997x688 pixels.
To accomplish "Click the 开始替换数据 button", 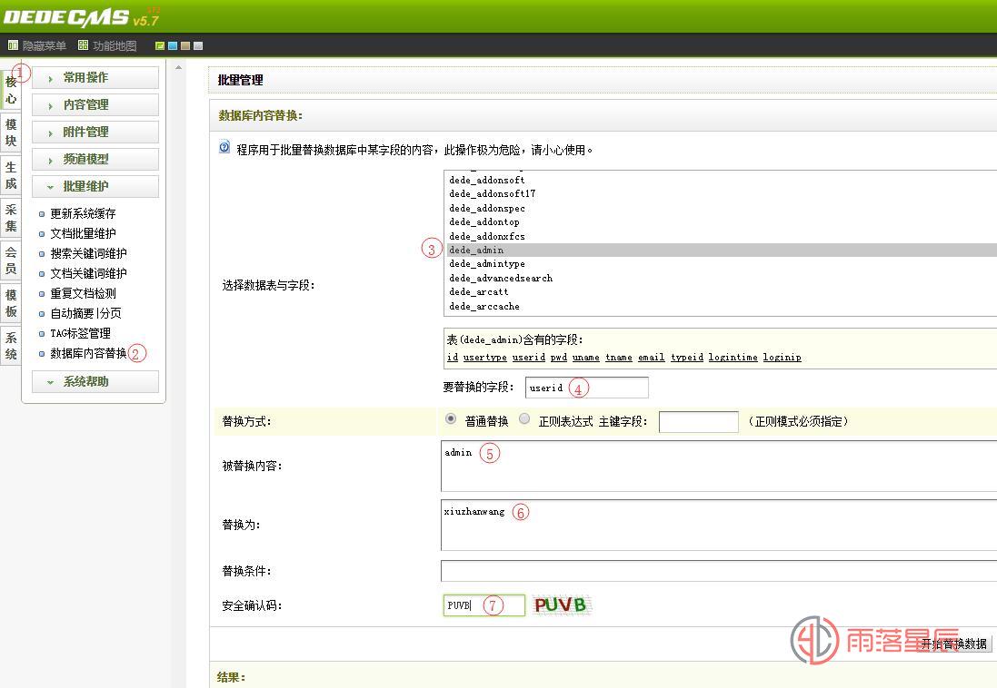I will point(952,644).
